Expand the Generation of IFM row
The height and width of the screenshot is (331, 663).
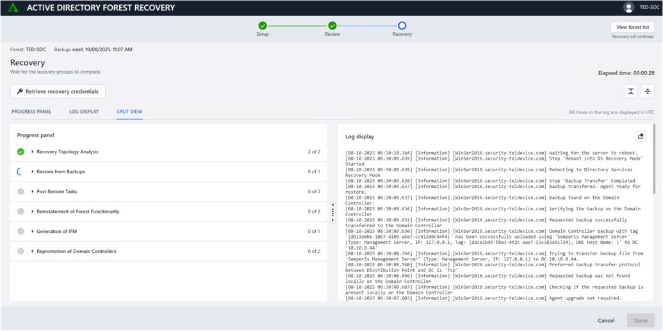33,232
